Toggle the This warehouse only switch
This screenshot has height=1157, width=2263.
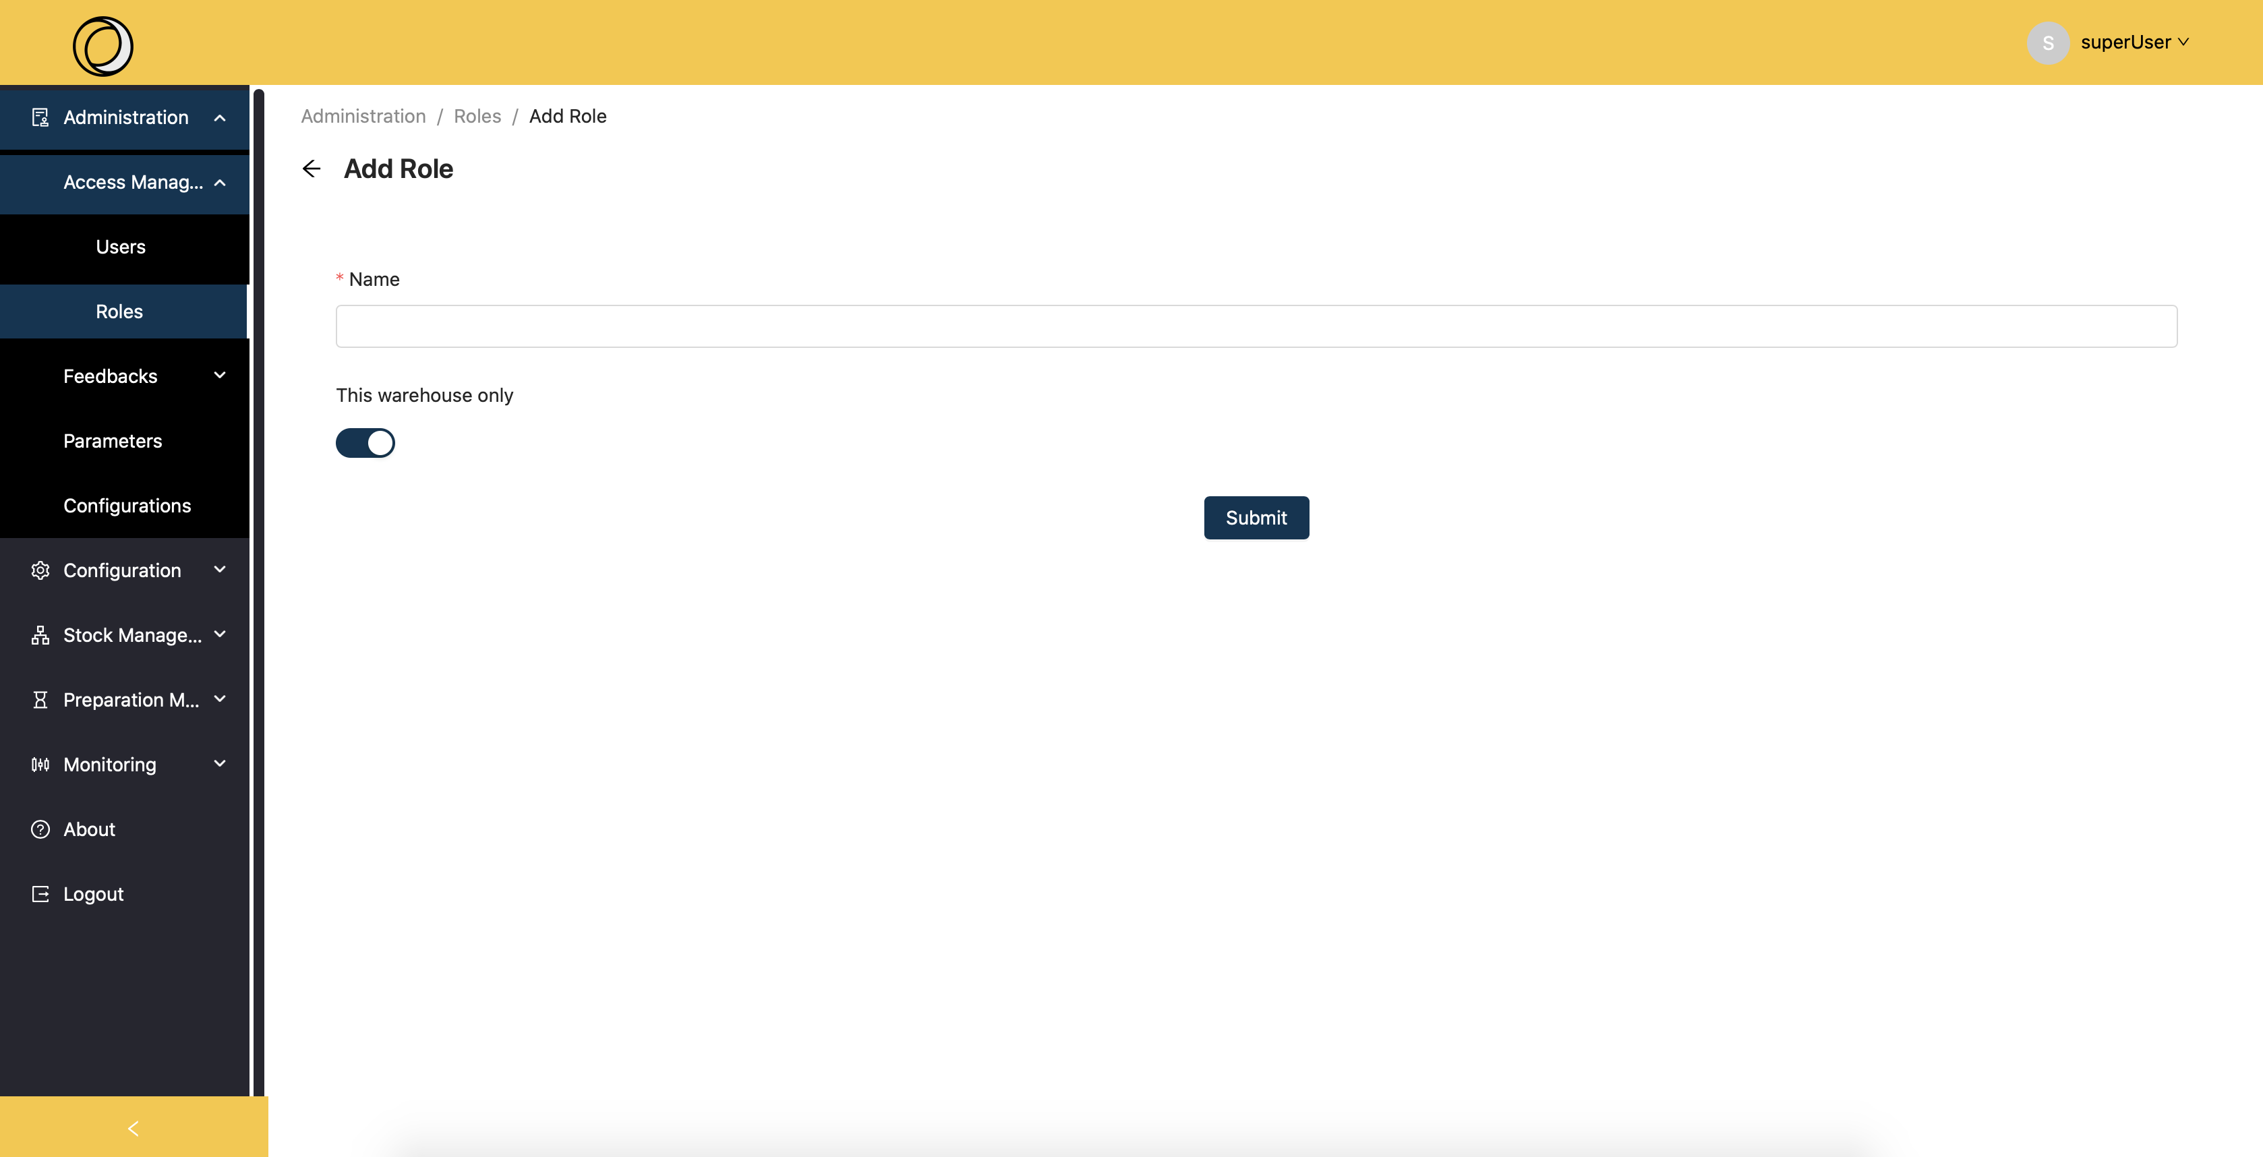[x=365, y=443]
